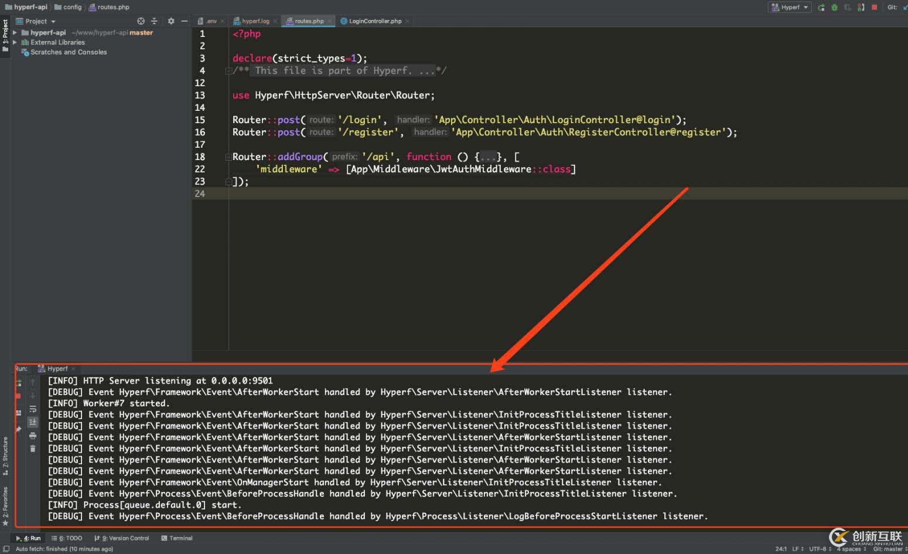Click the rerun icon in Run panel
Image resolution: width=908 pixels, height=554 pixels.
18,383
